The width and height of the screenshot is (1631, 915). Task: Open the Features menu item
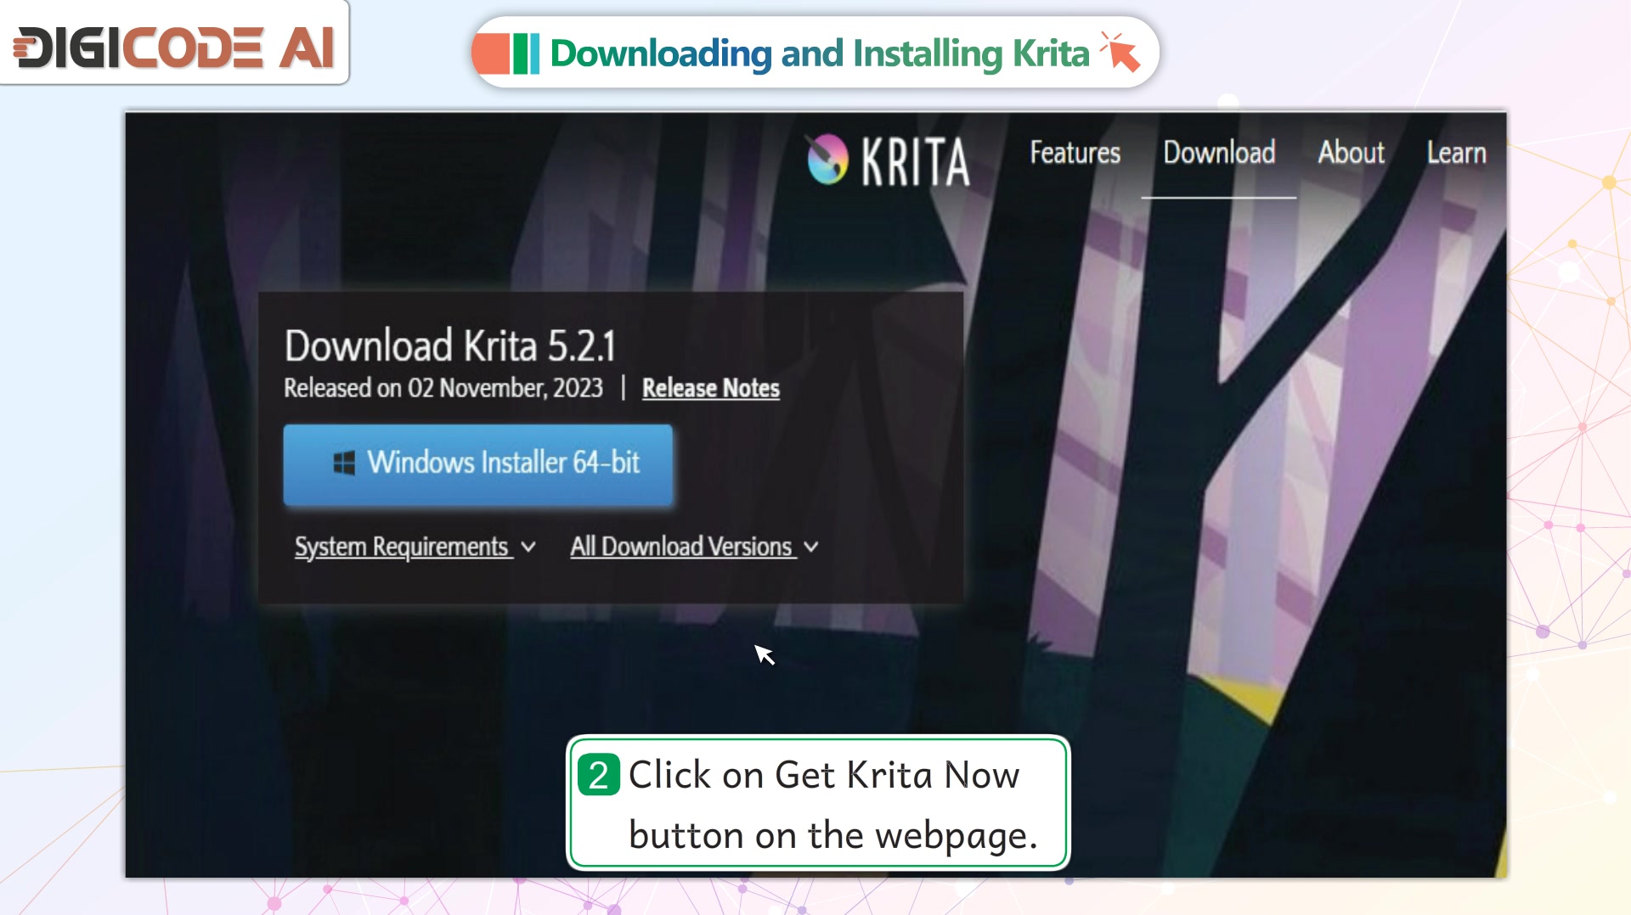click(x=1075, y=153)
